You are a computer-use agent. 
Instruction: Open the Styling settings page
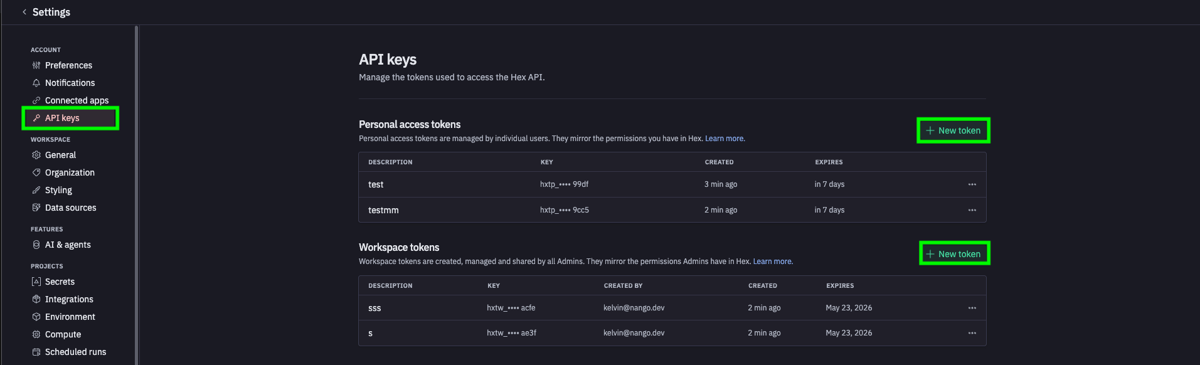(58, 190)
